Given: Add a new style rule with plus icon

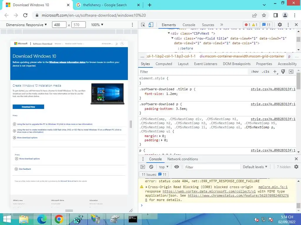Looking at the screenshot, I should 275,71.
